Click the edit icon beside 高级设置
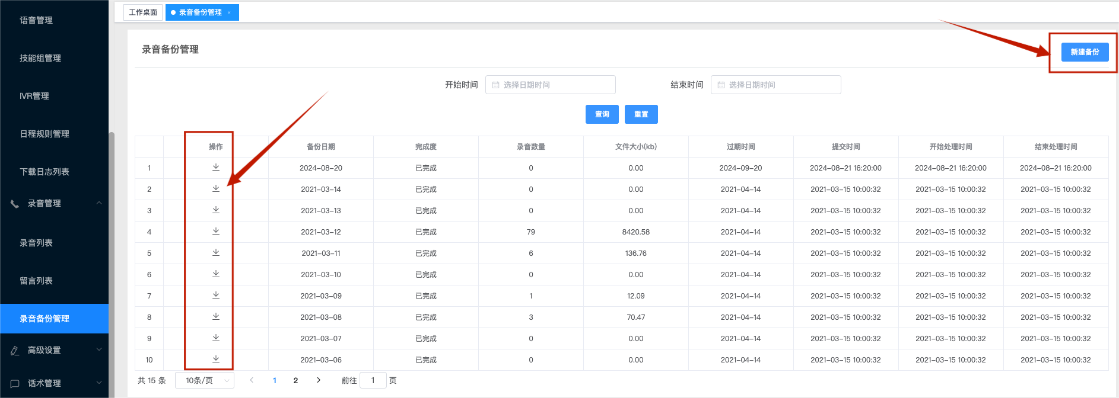The image size is (1119, 398). pyautogui.click(x=15, y=351)
